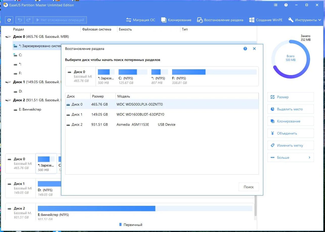
Task: Click the Зарезе... 500 MB block in the bottom map
Action: pyautogui.click(x=46, y=163)
